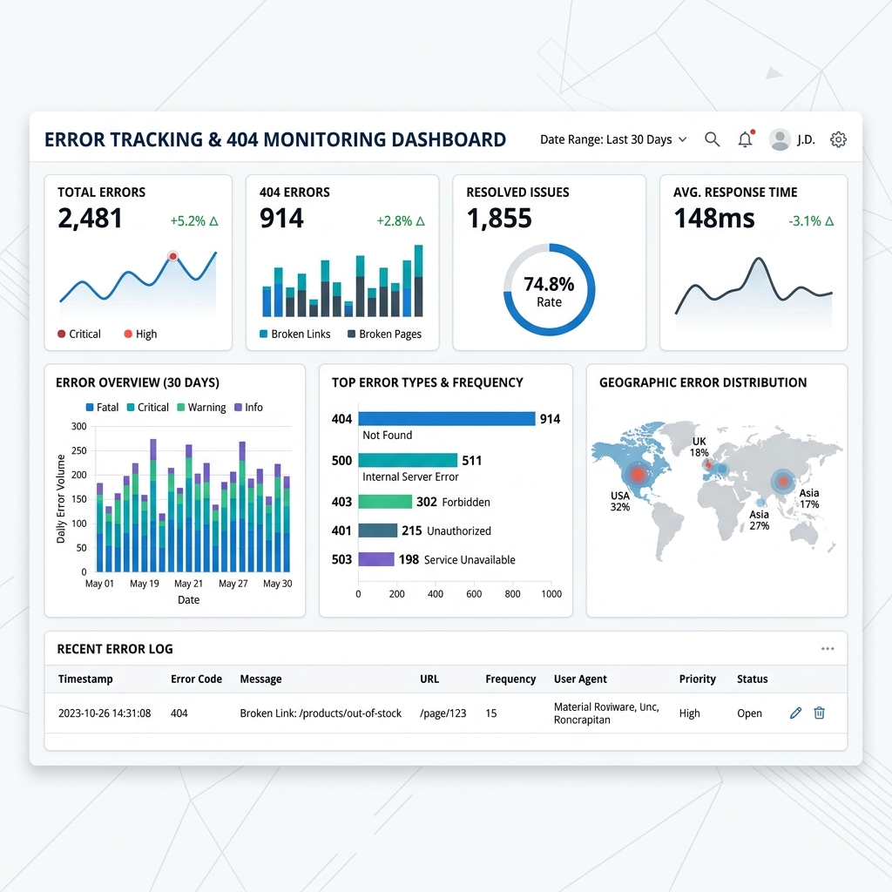892x892 pixels.
Task: Open notifications bell icon
Action: coord(746,139)
